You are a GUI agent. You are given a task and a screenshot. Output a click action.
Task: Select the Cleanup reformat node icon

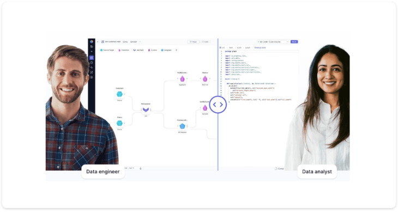coord(205,79)
